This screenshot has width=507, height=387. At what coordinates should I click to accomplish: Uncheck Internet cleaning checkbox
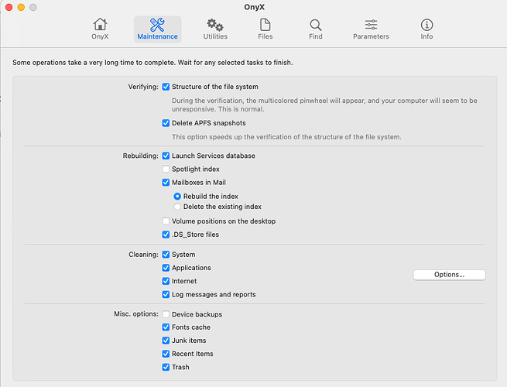point(166,281)
